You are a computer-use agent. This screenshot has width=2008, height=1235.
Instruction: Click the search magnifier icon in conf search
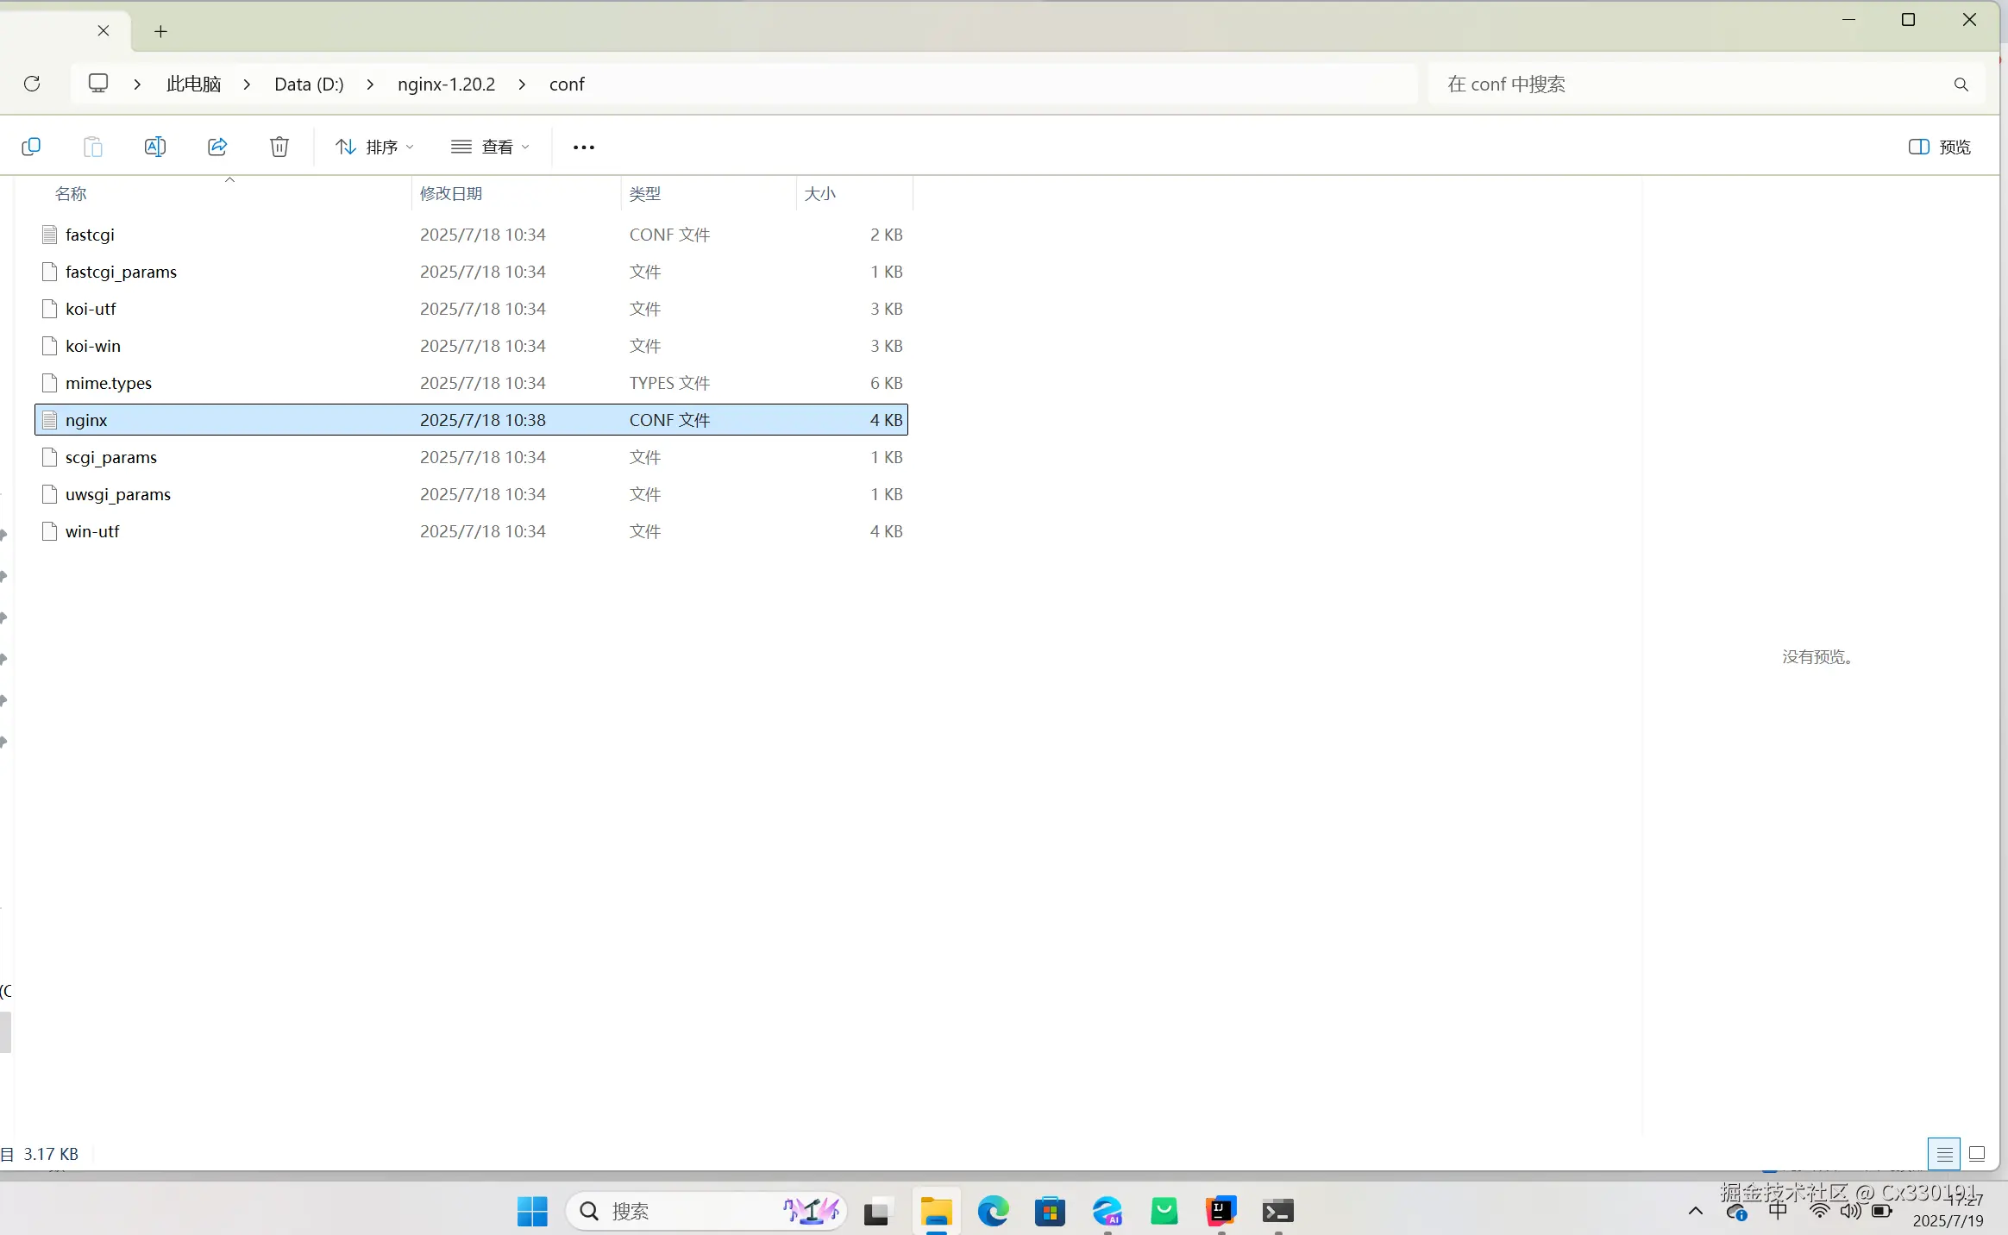tap(1961, 85)
